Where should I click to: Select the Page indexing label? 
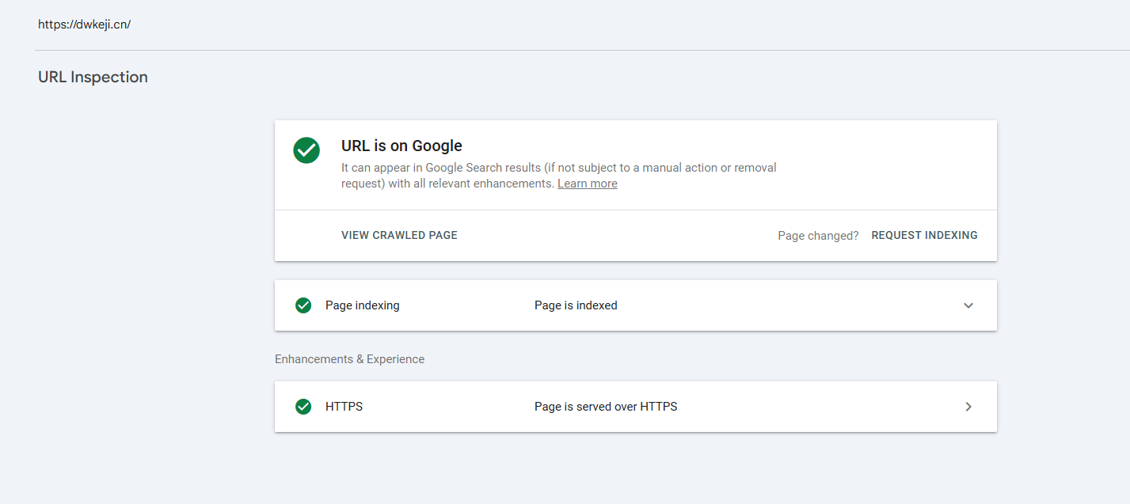[362, 305]
